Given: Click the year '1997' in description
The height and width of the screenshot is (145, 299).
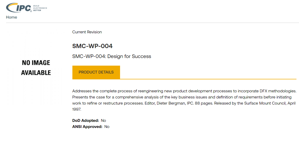Looking at the screenshot, I should tap(77, 109).
